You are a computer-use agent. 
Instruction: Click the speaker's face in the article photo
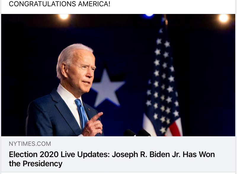coord(85,71)
